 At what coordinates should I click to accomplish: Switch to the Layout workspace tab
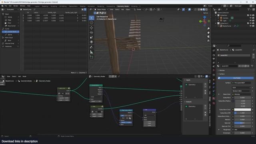[37, 6]
